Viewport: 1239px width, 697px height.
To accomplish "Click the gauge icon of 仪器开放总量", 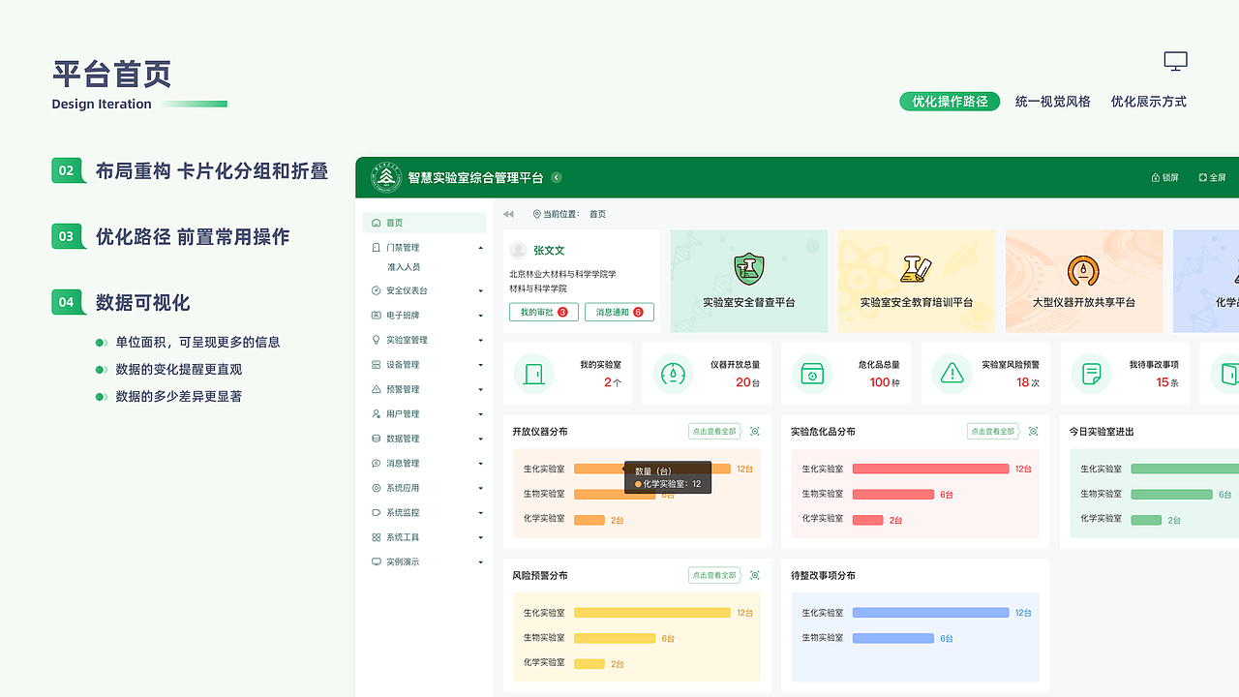I will 673,373.
